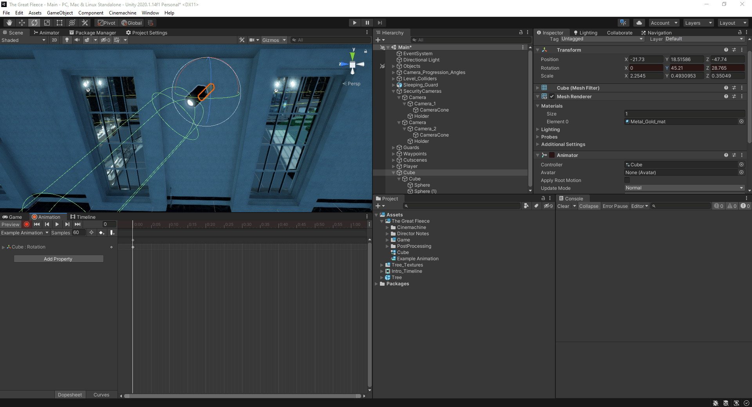Go to previous keyframe
The image size is (752, 407).
47,224
